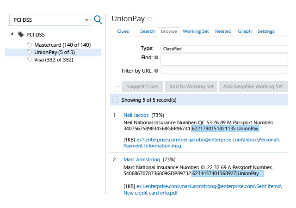
Task: Click the info icon next to Filter by URL
Action: point(156,71)
